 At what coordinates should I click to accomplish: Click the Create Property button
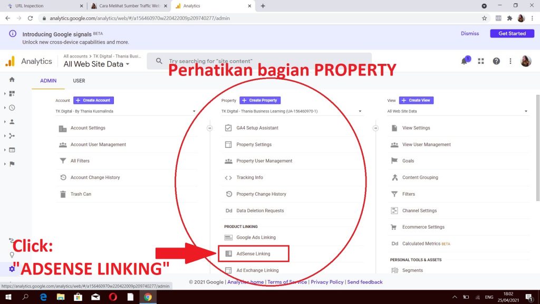pyautogui.click(x=260, y=100)
